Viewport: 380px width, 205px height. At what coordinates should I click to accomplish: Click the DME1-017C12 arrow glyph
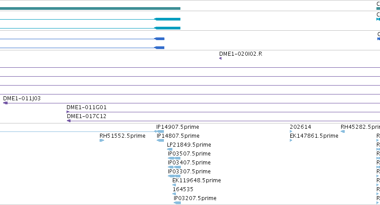[x=69, y=121]
